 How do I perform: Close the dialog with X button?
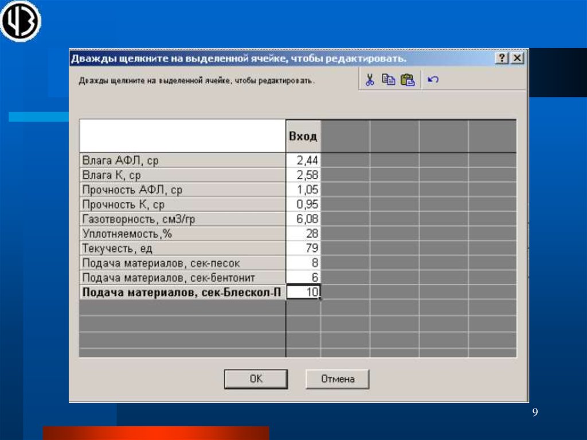516,59
